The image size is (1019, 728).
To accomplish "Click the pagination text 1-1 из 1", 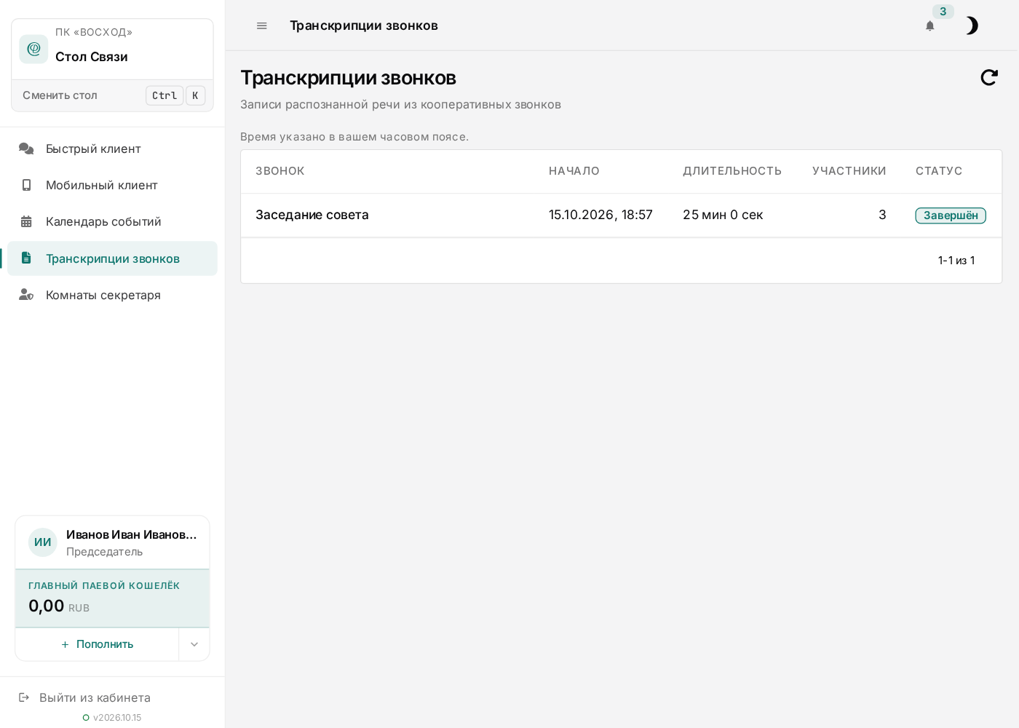I will click(956, 261).
